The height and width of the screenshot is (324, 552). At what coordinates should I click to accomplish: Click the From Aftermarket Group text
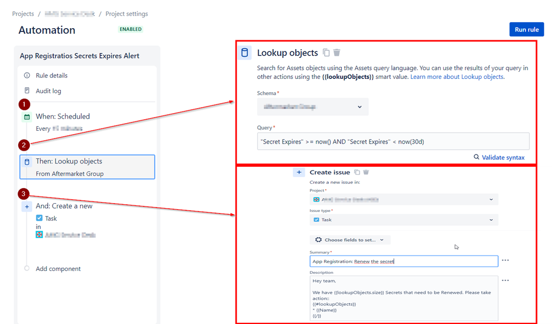tap(70, 174)
